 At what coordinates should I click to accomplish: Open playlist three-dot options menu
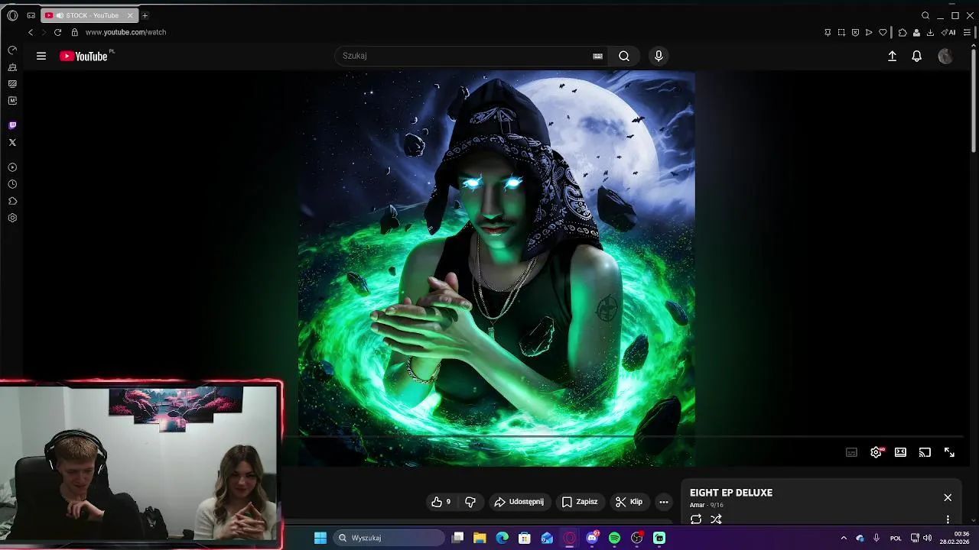[x=948, y=519]
